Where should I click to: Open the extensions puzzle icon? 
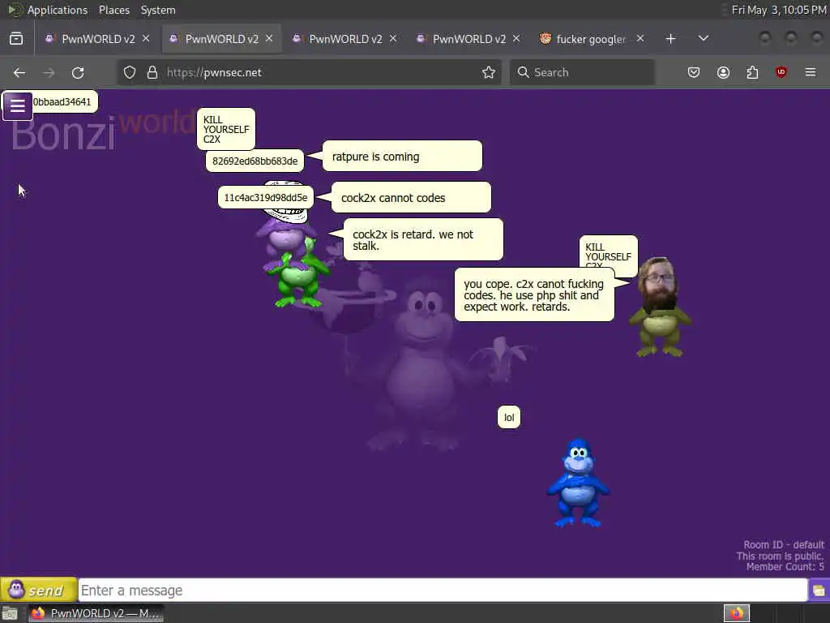click(752, 72)
